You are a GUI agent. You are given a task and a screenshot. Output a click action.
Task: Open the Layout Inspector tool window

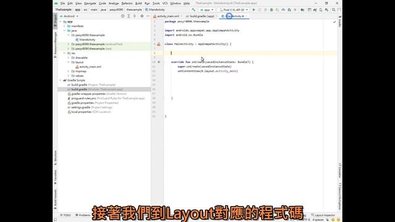[323, 215]
